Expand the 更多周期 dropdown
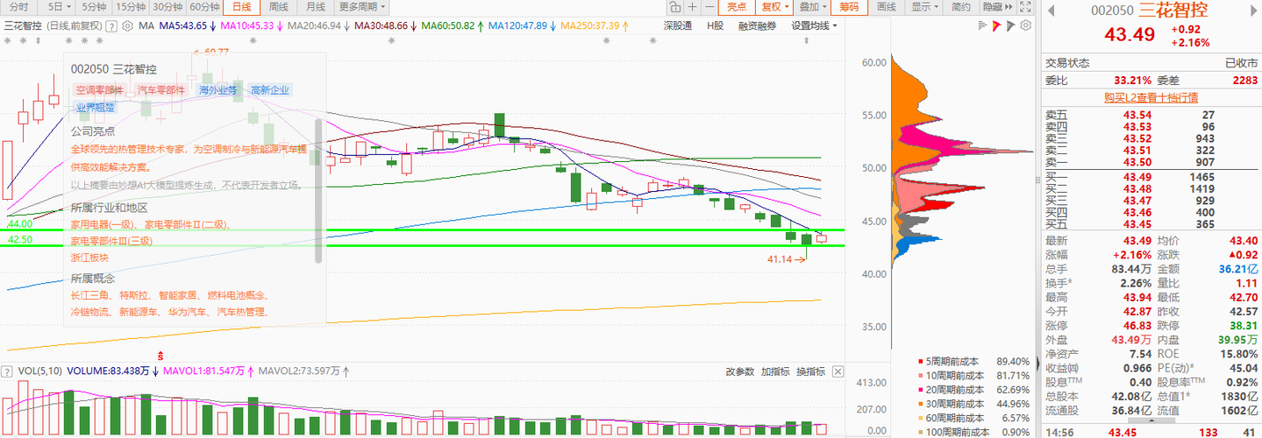The image size is (1262, 438). click(361, 7)
